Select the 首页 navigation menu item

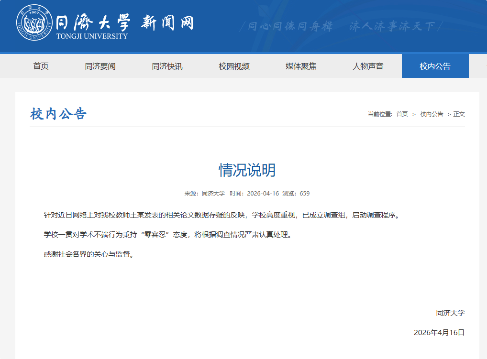[x=41, y=66]
